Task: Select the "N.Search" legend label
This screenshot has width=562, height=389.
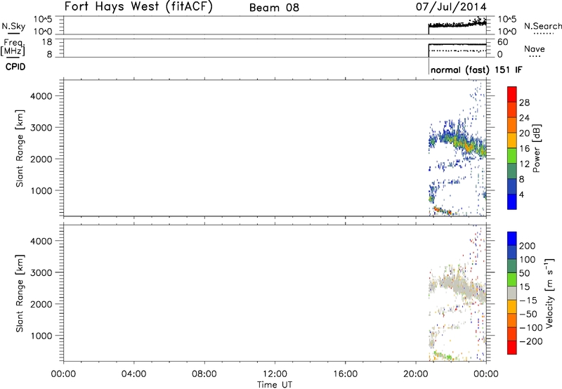Action: (542, 26)
